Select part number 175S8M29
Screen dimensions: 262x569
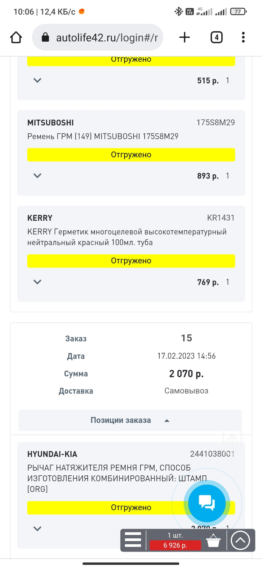(216, 122)
